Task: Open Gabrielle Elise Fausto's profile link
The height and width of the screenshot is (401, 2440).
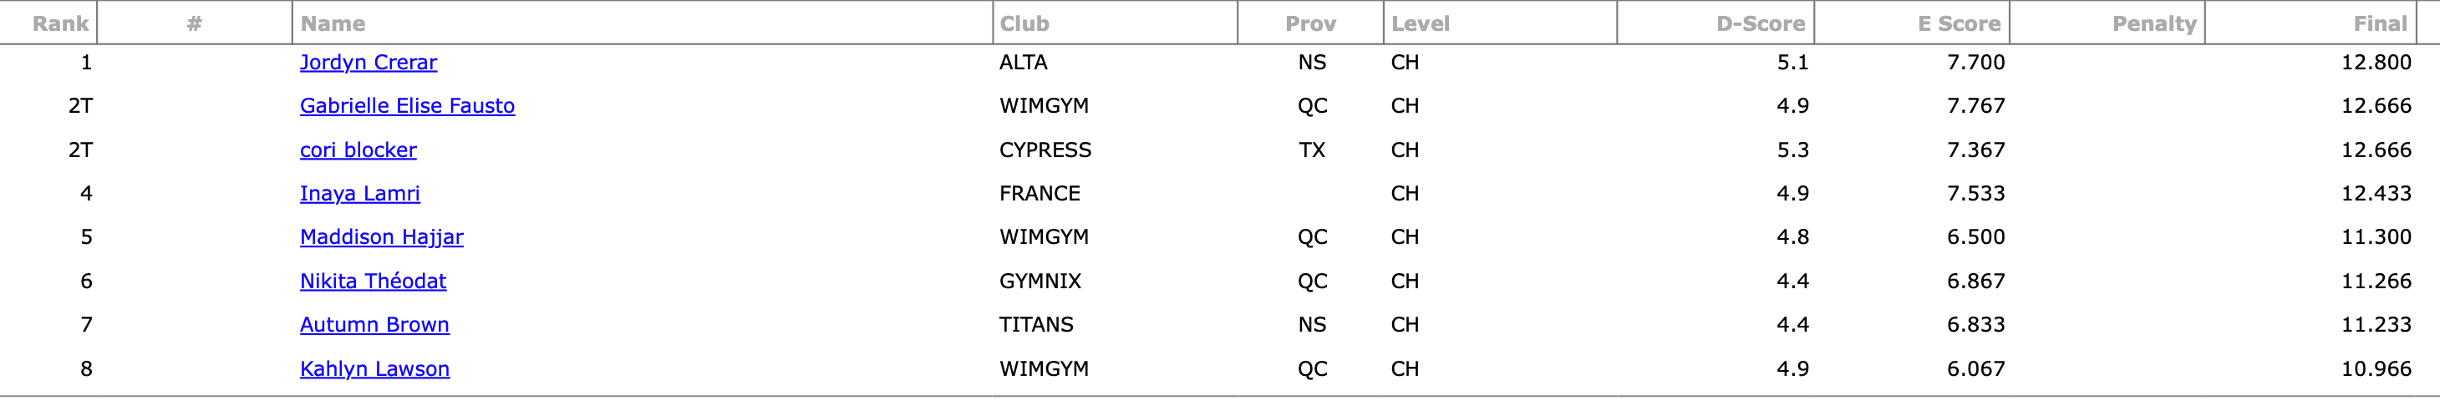Action: coord(407,106)
